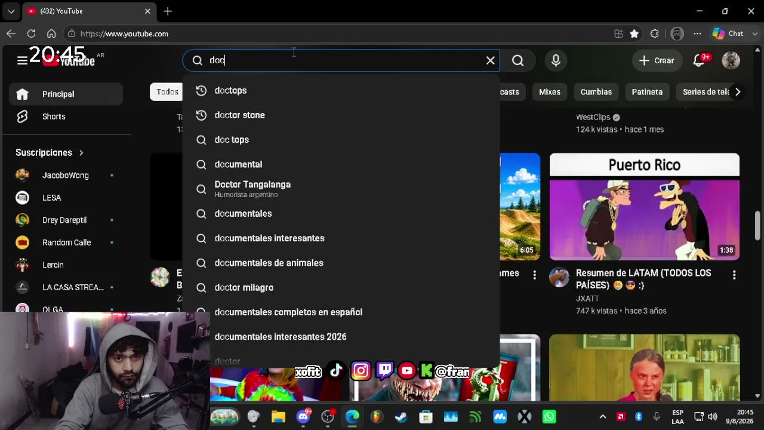This screenshot has height=430, width=764.
Task: Open the YouTube account avatar menu
Action: pyautogui.click(x=731, y=60)
